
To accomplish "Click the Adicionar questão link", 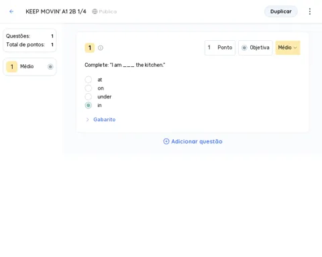I will (x=193, y=141).
